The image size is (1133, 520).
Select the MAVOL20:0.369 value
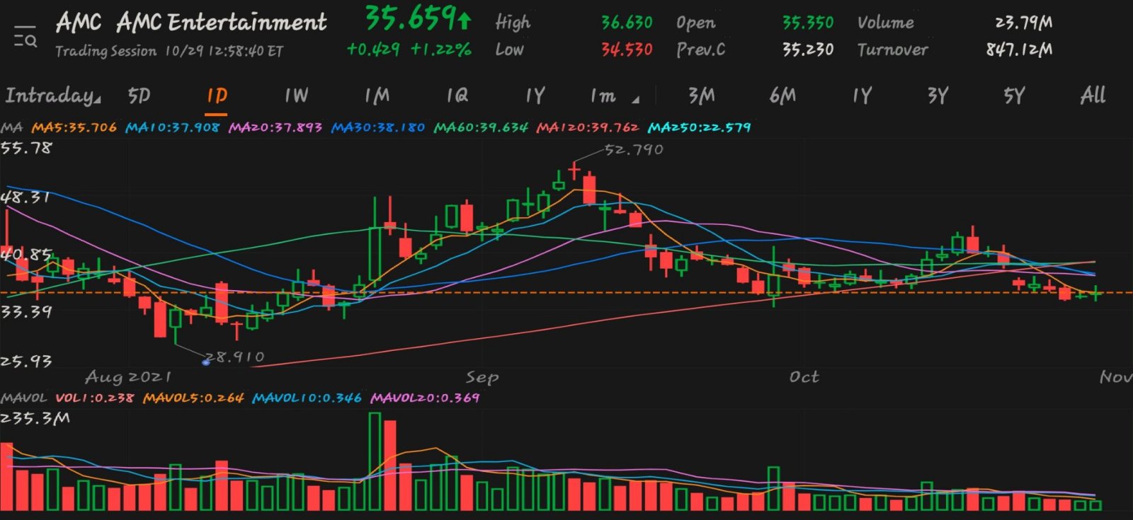tap(425, 398)
